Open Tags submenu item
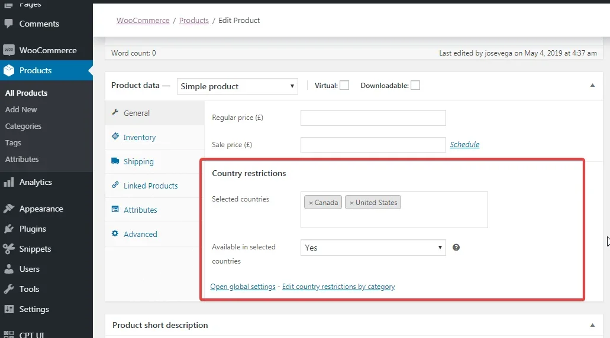610x338 pixels. 13,142
